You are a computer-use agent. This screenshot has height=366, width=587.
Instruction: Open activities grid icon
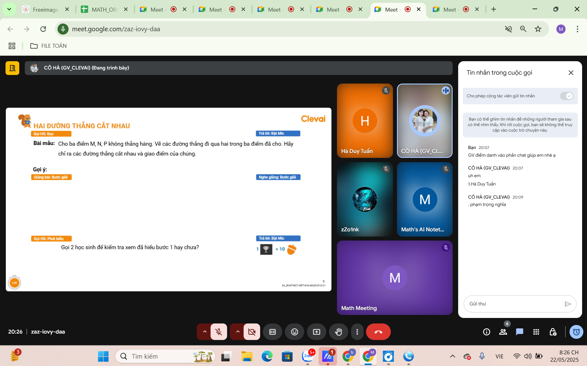point(536,332)
